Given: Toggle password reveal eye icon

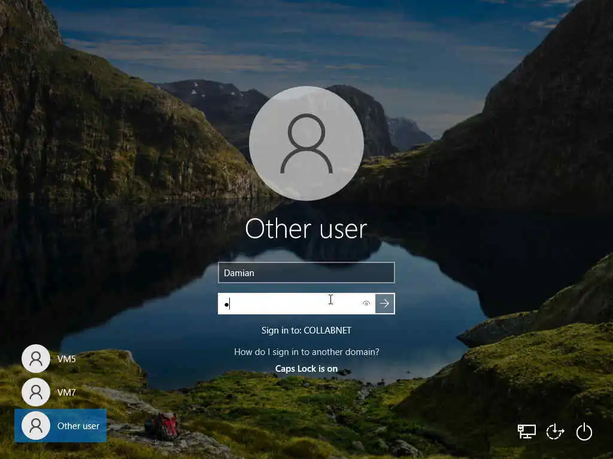Looking at the screenshot, I should click(366, 303).
